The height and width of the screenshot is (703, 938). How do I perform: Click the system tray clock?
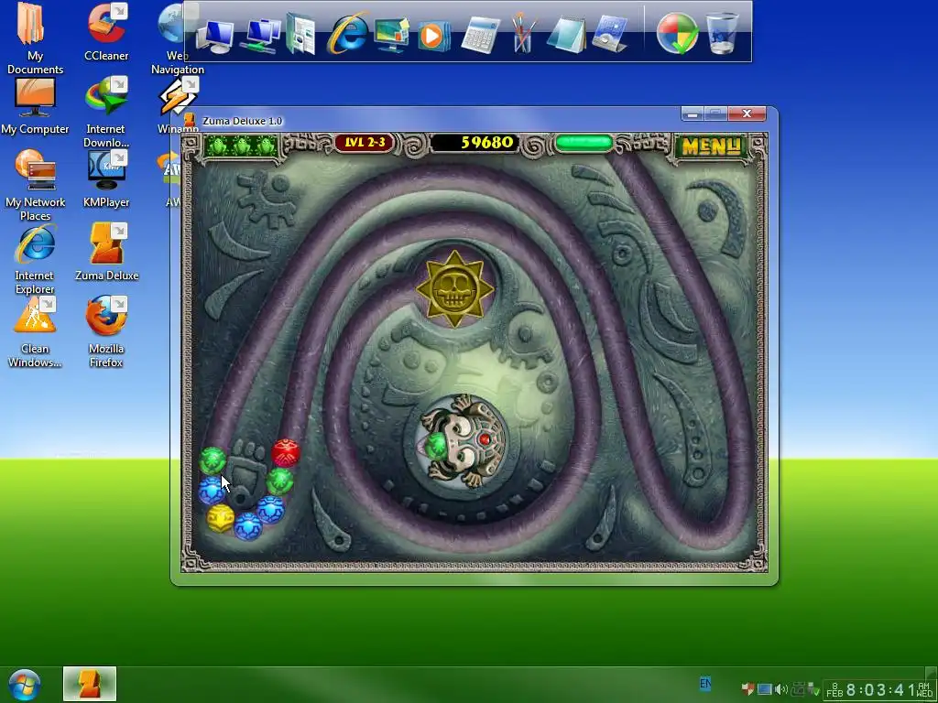click(x=878, y=690)
